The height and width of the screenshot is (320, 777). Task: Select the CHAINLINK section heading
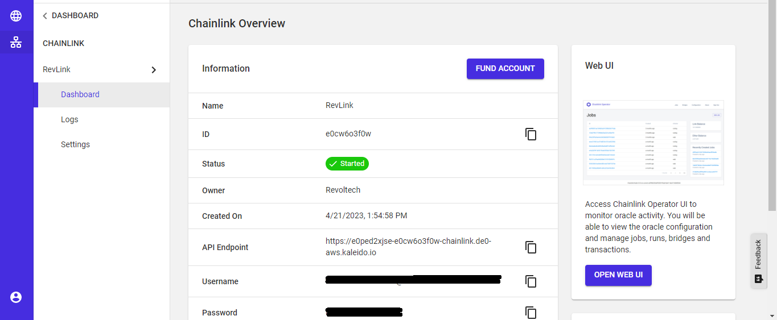63,43
